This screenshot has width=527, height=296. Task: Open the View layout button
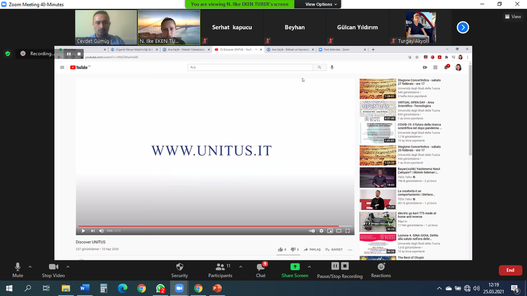click(x=513, y=16)
